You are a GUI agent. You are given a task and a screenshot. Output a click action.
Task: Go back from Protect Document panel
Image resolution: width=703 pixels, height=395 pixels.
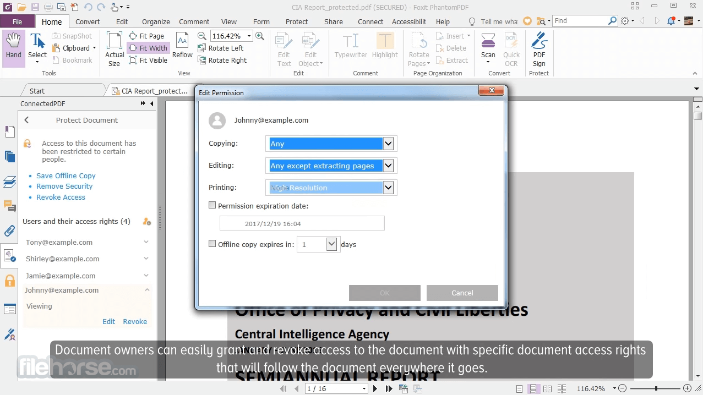26,120
